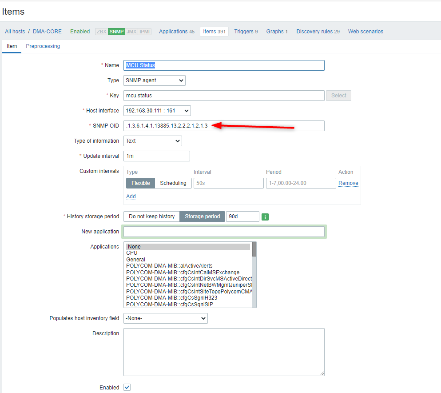Click the Period 1-7,00:00-24:00 field
The height and width of the screenshot is (393, 441).
click(x=301, y=183)
